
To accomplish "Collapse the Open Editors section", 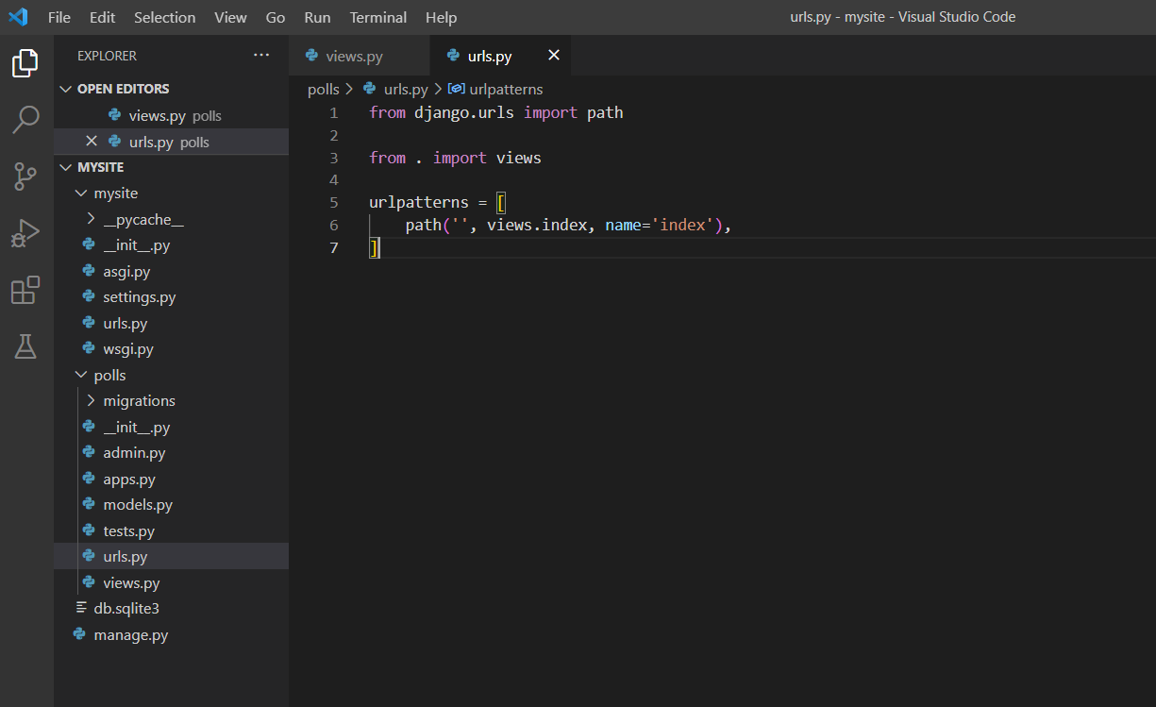I will point(65,89).
